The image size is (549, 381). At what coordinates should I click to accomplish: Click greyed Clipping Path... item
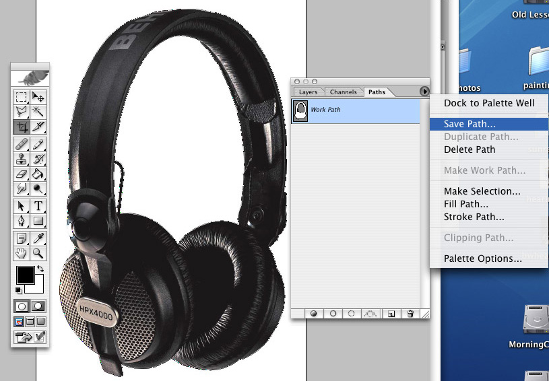point(489,238)
